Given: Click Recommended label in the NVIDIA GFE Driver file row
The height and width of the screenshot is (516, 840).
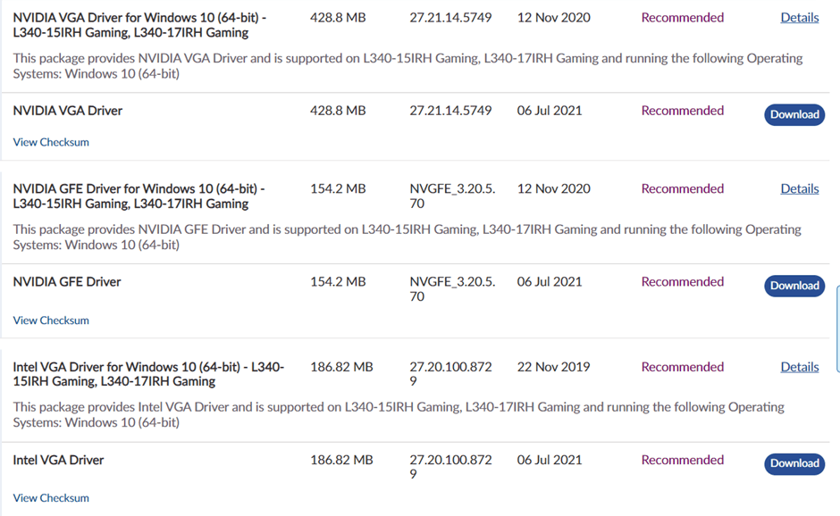Looking at the screenshot, I should point(683,282).
